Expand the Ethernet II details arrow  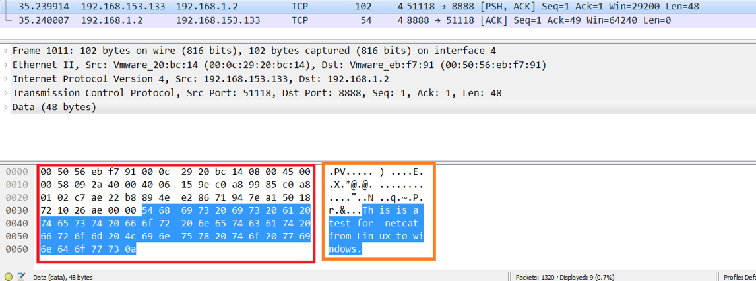click(6, 65)
